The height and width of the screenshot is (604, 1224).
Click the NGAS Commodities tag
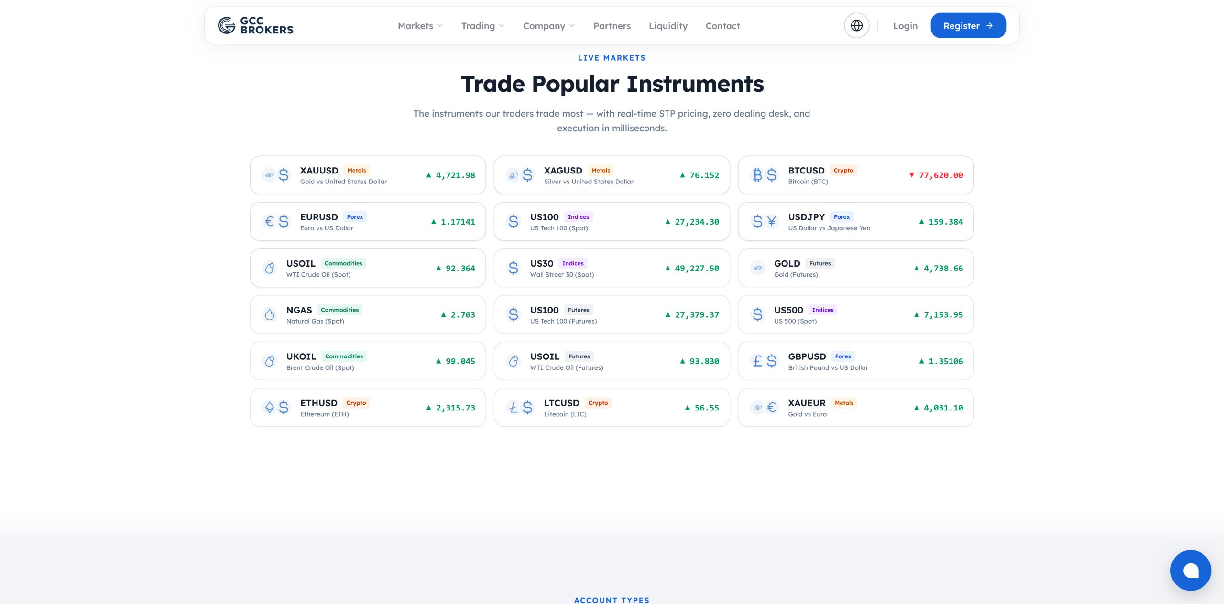tap(339, 310)
